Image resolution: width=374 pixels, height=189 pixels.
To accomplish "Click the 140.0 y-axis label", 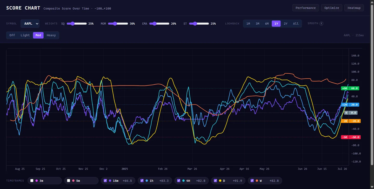I will coord(355,55).
